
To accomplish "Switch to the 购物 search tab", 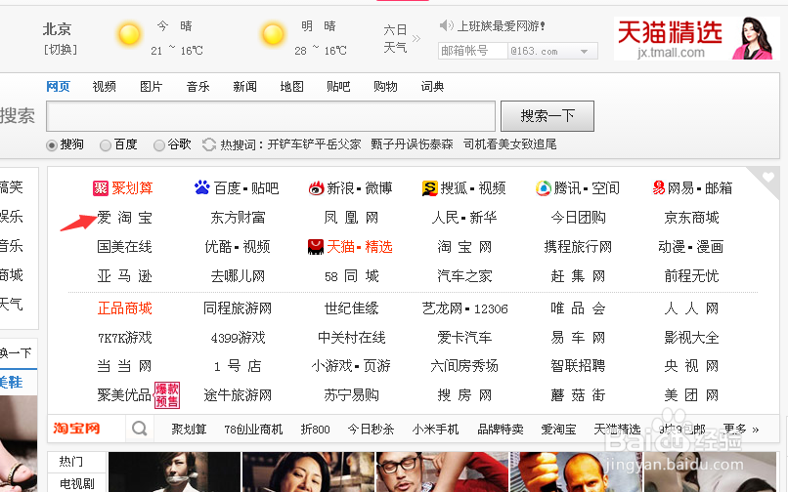I will click(385, 86).
